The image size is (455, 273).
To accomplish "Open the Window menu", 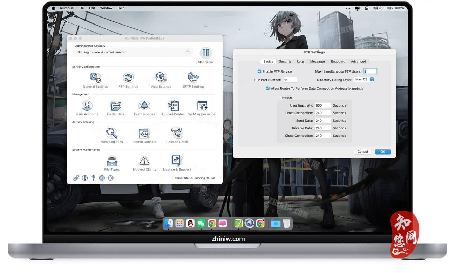I will pos(106,8).
